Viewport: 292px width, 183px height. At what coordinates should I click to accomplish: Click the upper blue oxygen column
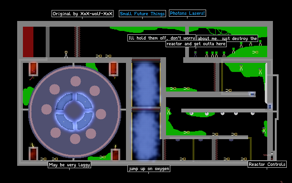click(146, 85)
